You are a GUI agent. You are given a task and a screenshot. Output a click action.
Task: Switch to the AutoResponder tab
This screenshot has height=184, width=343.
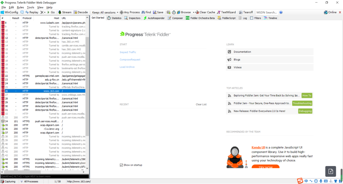pos(154,18)
